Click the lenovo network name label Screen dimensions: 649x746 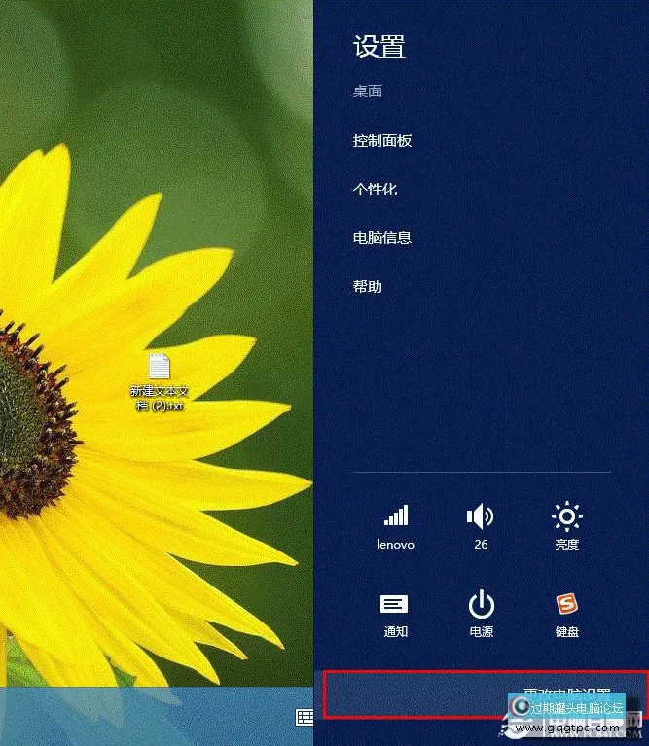(x=395, y=545)
